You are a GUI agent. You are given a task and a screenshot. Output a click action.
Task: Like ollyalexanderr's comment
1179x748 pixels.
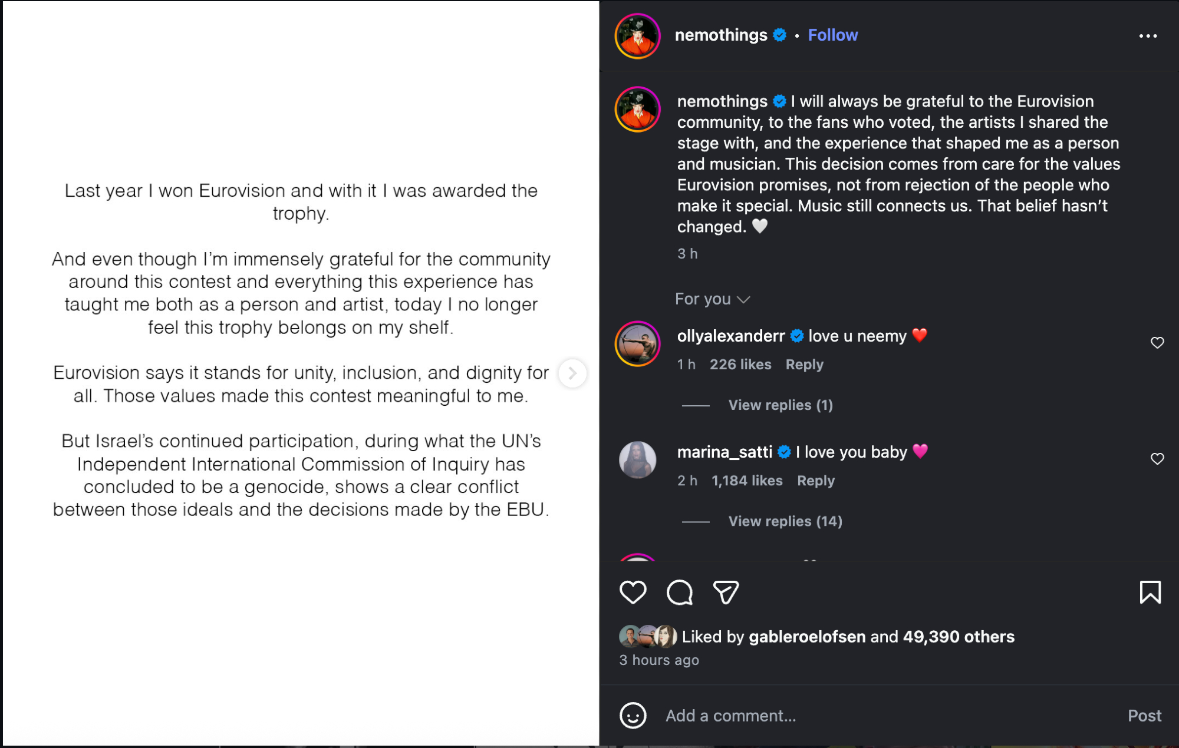point(1157,343)
